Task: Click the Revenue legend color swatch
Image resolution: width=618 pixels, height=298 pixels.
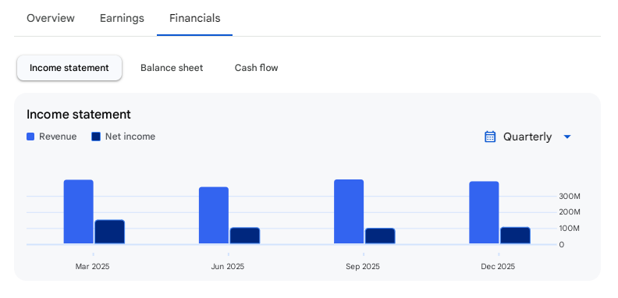Action: (30, 137)
